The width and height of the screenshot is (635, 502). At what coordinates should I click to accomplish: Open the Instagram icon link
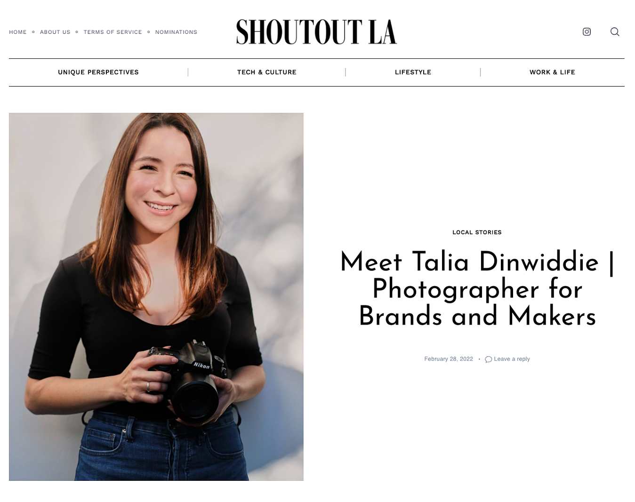[x=587, y=32]
